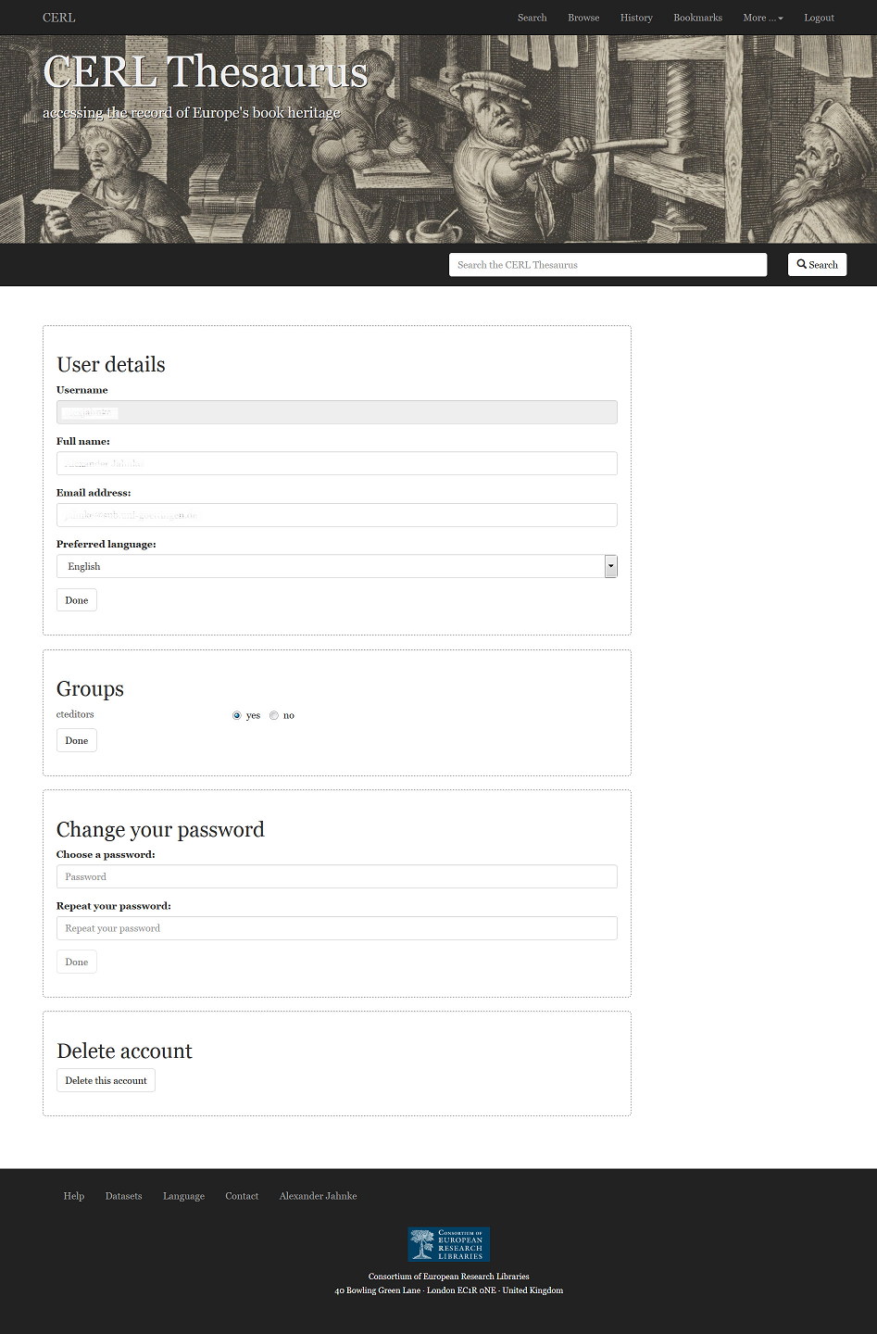This screenshot has height=1334, width=877.
Task: Click the Search button with magnifier icon
Action: pos(817,265)
